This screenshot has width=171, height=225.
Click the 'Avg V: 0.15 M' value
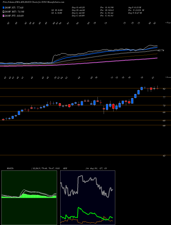135,7
